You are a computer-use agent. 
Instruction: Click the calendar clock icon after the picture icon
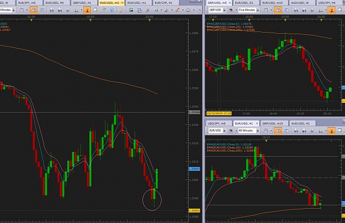point(140,10)
